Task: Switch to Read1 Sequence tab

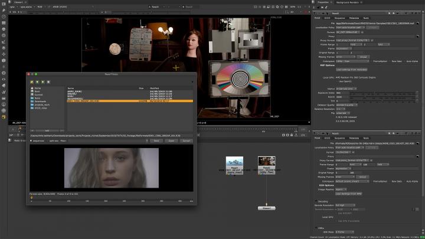Action: click(x=339, y=138)
